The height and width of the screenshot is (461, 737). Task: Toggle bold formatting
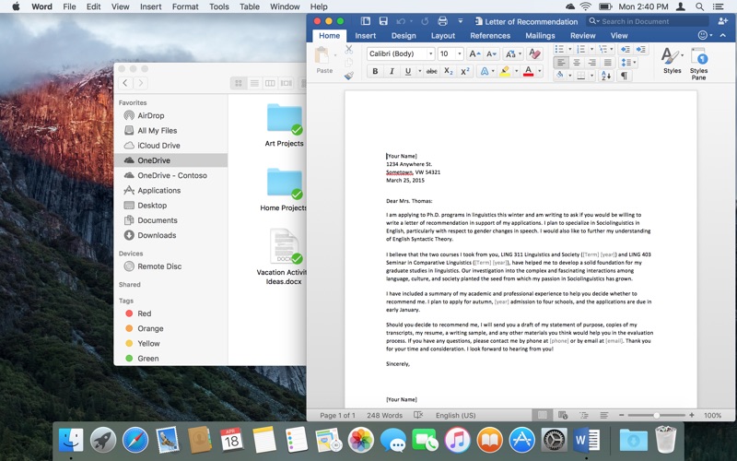[375, 71]
